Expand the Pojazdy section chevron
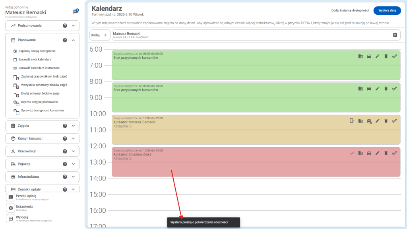 [x=74, y=164]
